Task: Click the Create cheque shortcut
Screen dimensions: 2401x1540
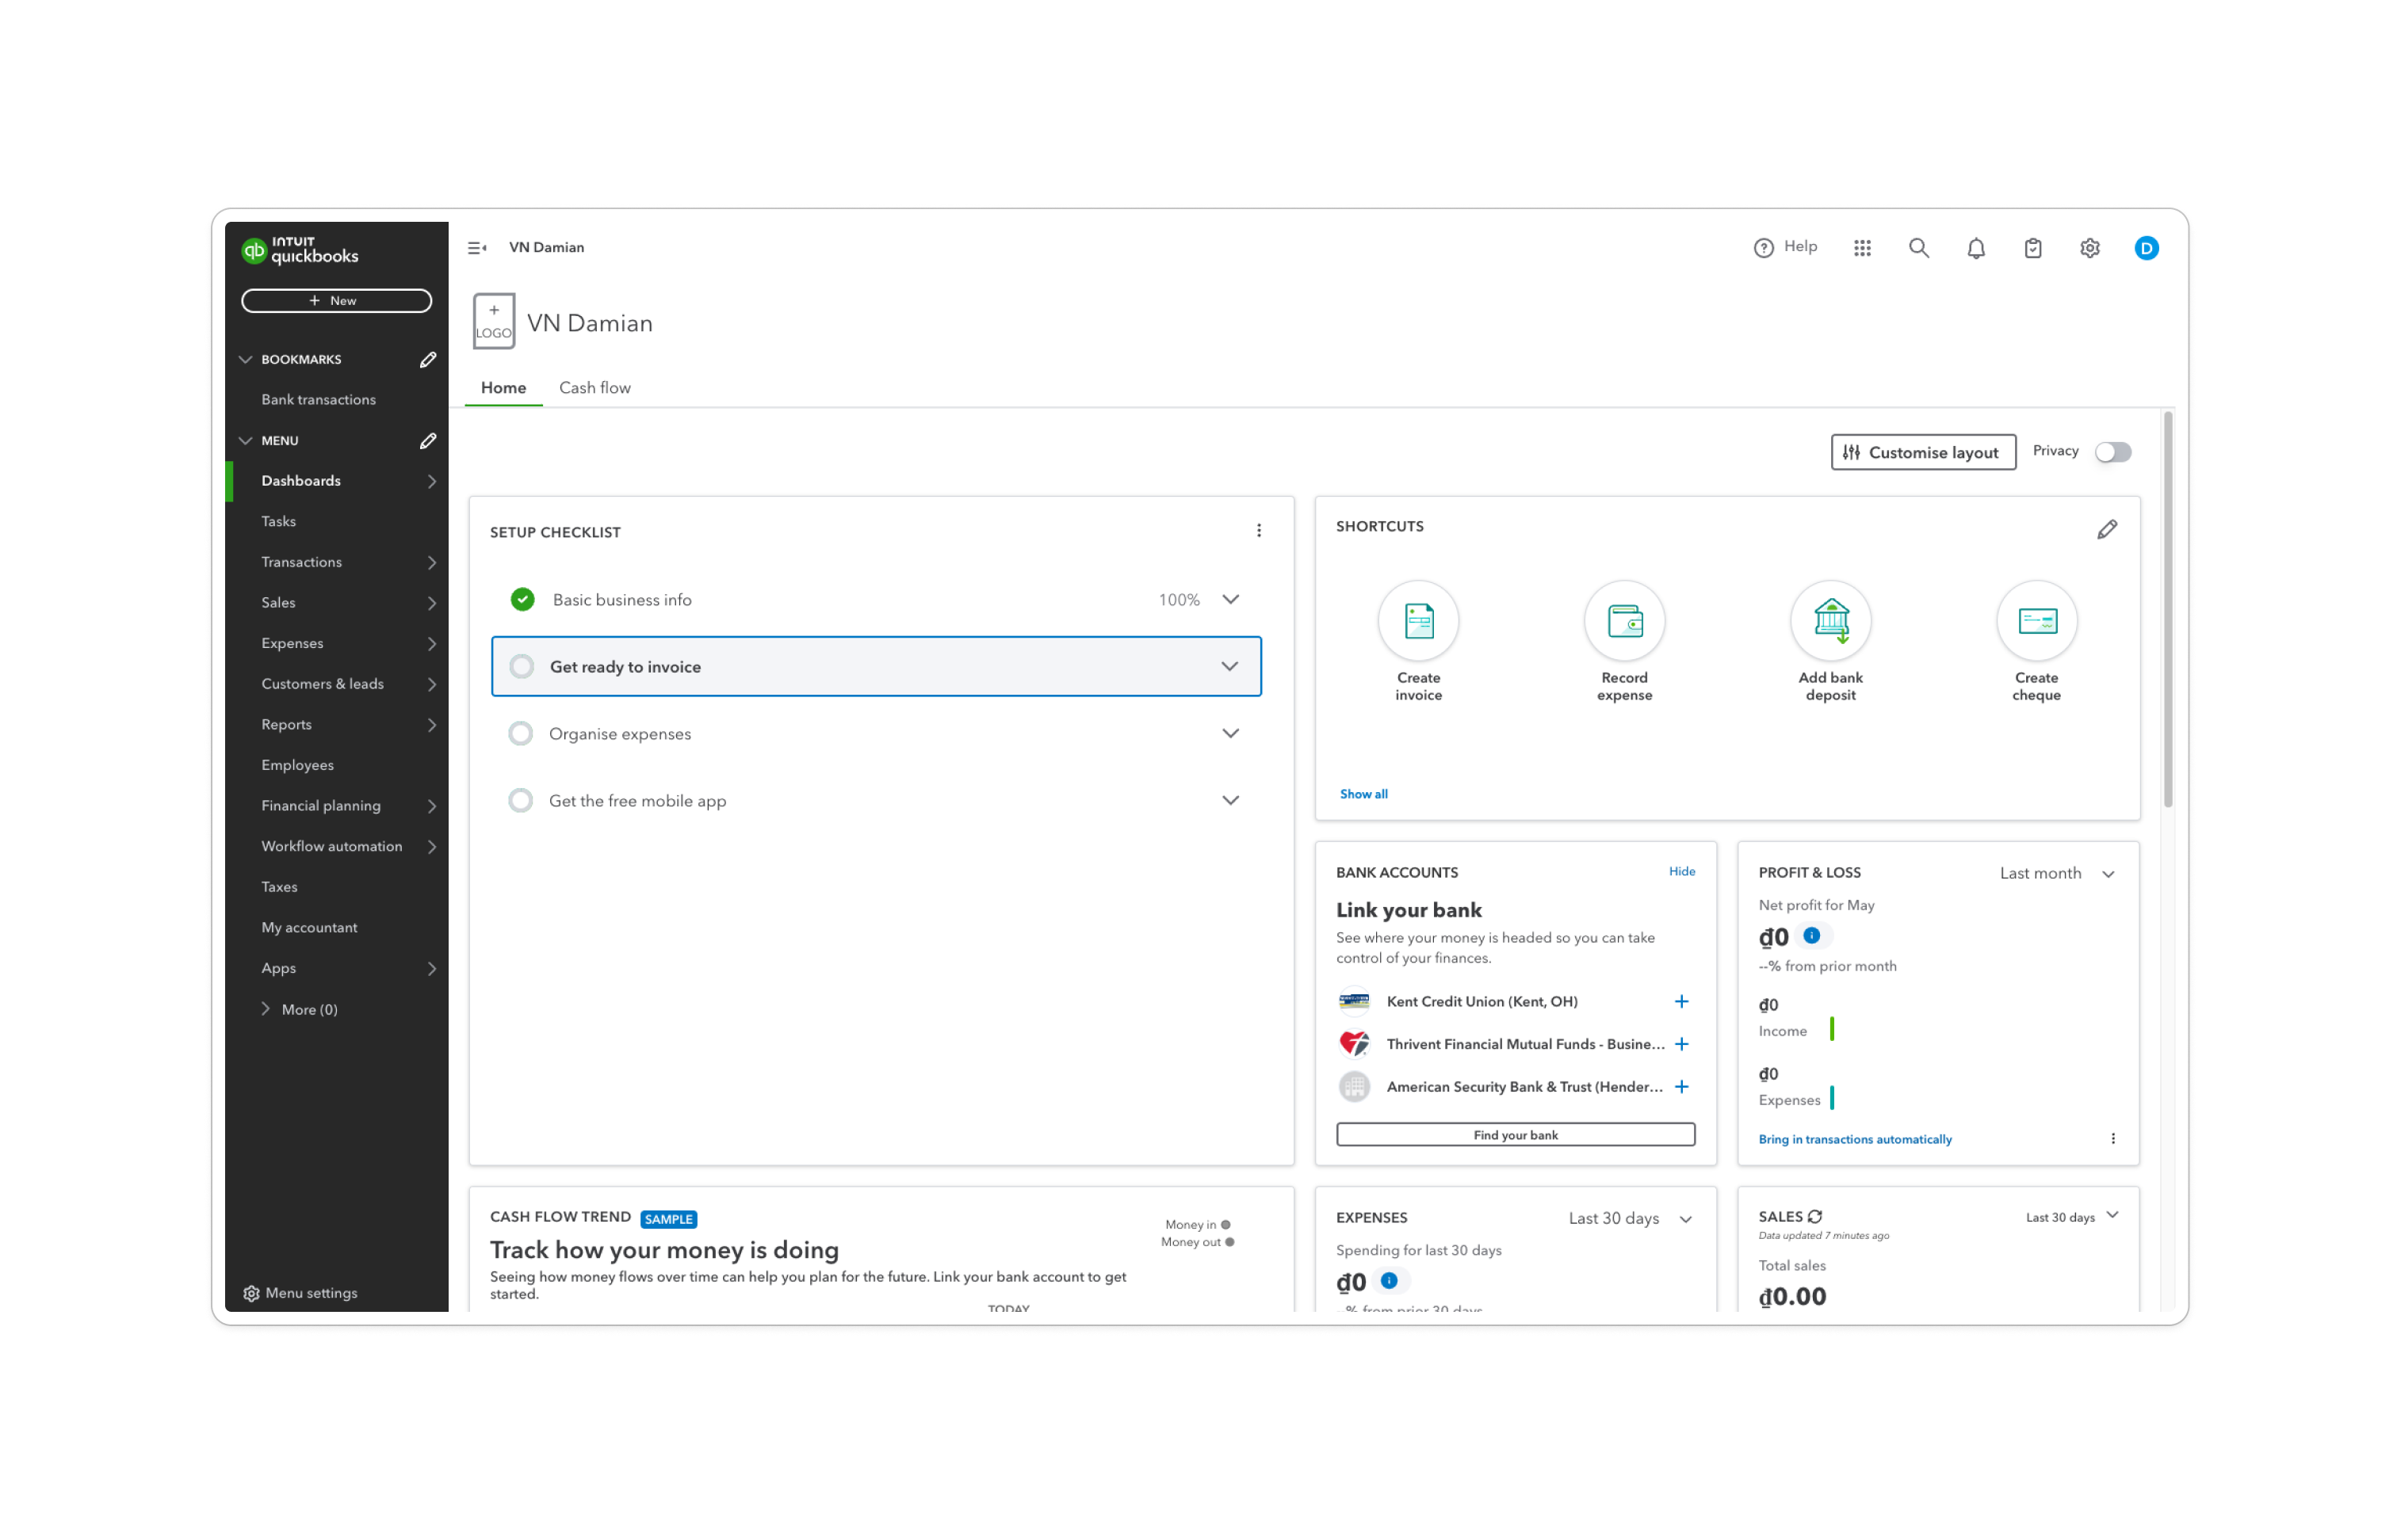Action: coord(2037,620)
